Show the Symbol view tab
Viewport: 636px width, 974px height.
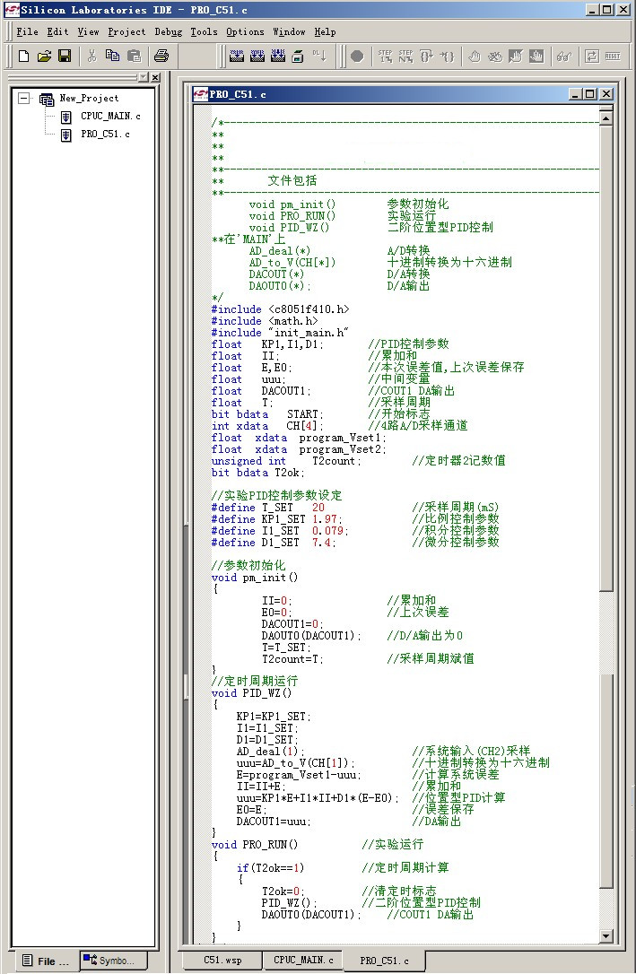(x=115, y=961)
